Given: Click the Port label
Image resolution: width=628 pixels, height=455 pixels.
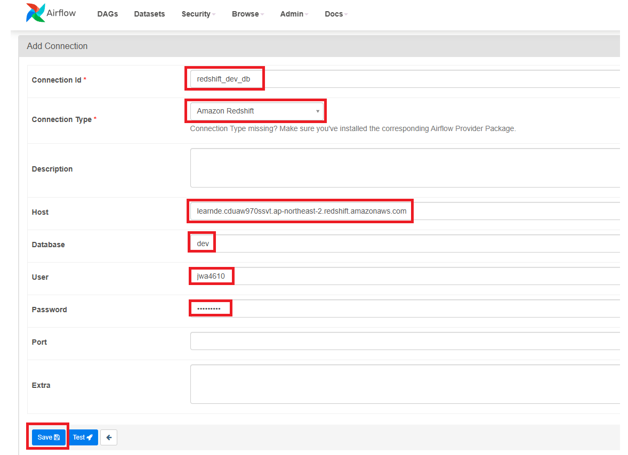Looking at the screenshot, I should pyautogui.click(x=39, y=342).
